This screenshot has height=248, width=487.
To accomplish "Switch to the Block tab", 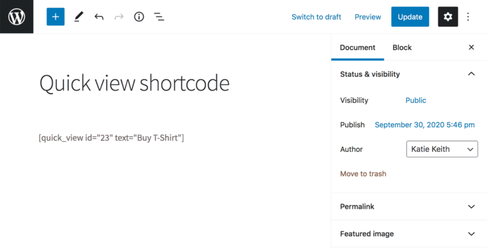I will click(x=402, y=47).
